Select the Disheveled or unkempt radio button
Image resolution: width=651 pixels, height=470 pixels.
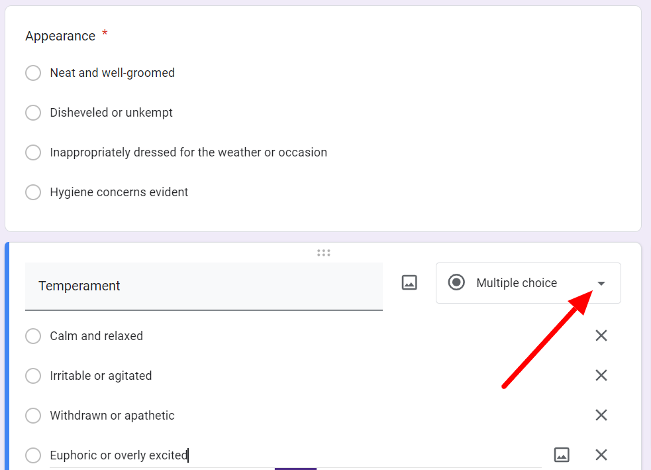(x=33, y=113)
